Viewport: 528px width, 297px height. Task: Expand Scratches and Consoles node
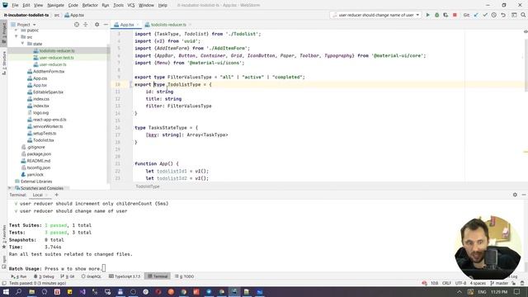[10, 188]
